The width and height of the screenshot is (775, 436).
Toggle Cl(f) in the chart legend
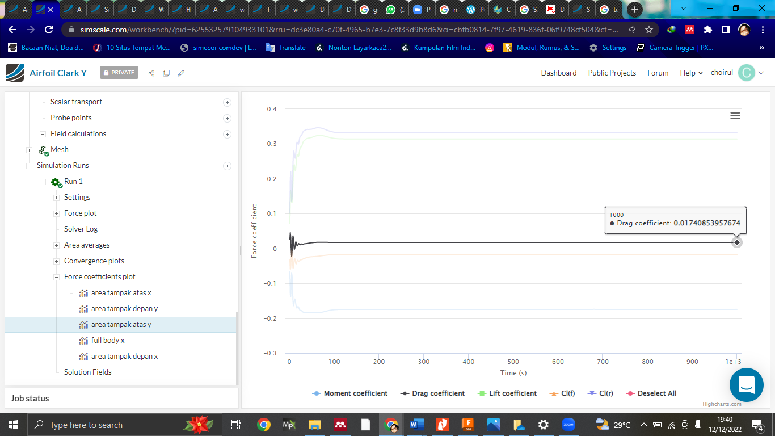pyautogui.click(x=562, y=393)
